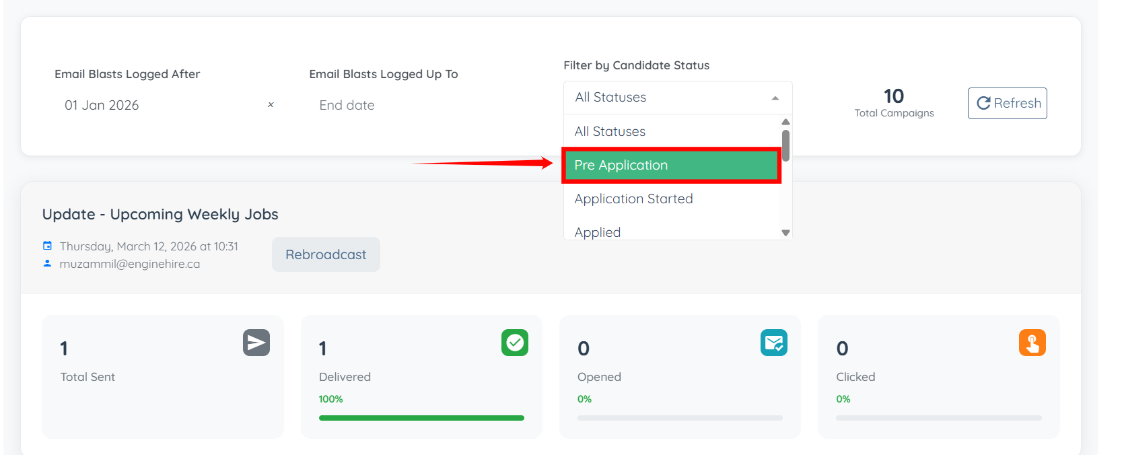Open the Email Blasts Logged After date

coord(155,106)
